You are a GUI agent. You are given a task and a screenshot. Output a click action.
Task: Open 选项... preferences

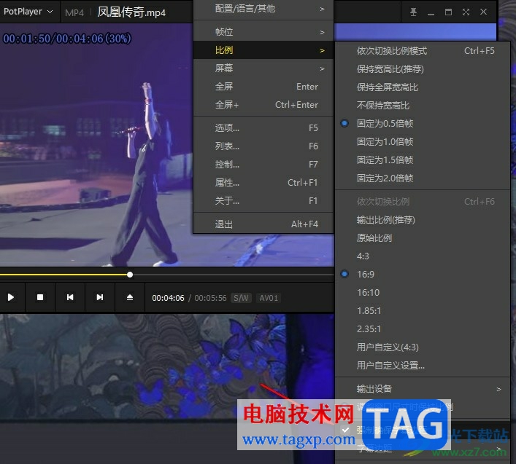coord(263,127)
